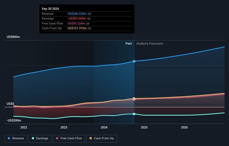The width and height of the screenshot is (229, 146).
Task: Click the teal Earnings data point marker
Action: click(x=134, y=114)
